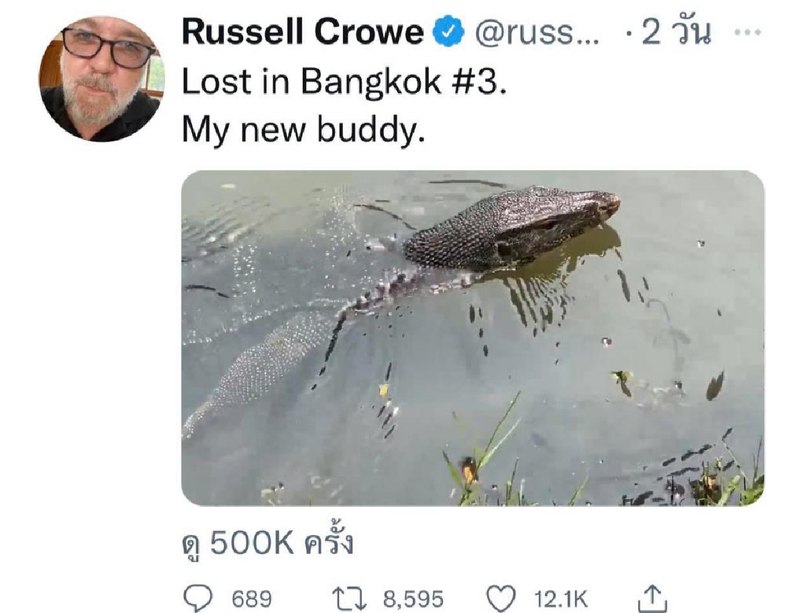The image size is (804, 613).
Task: Open Russell Crowe's profile picture
Action: point(101,78)
